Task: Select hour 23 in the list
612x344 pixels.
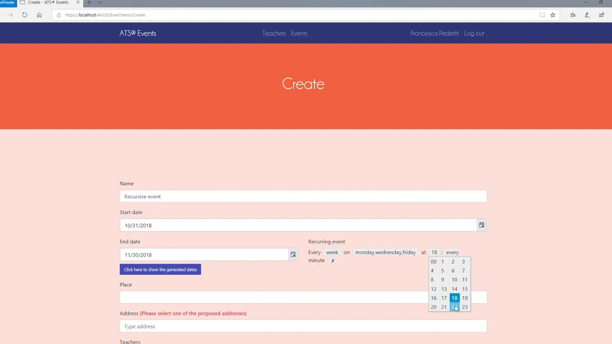Action: tap(465, 307)
